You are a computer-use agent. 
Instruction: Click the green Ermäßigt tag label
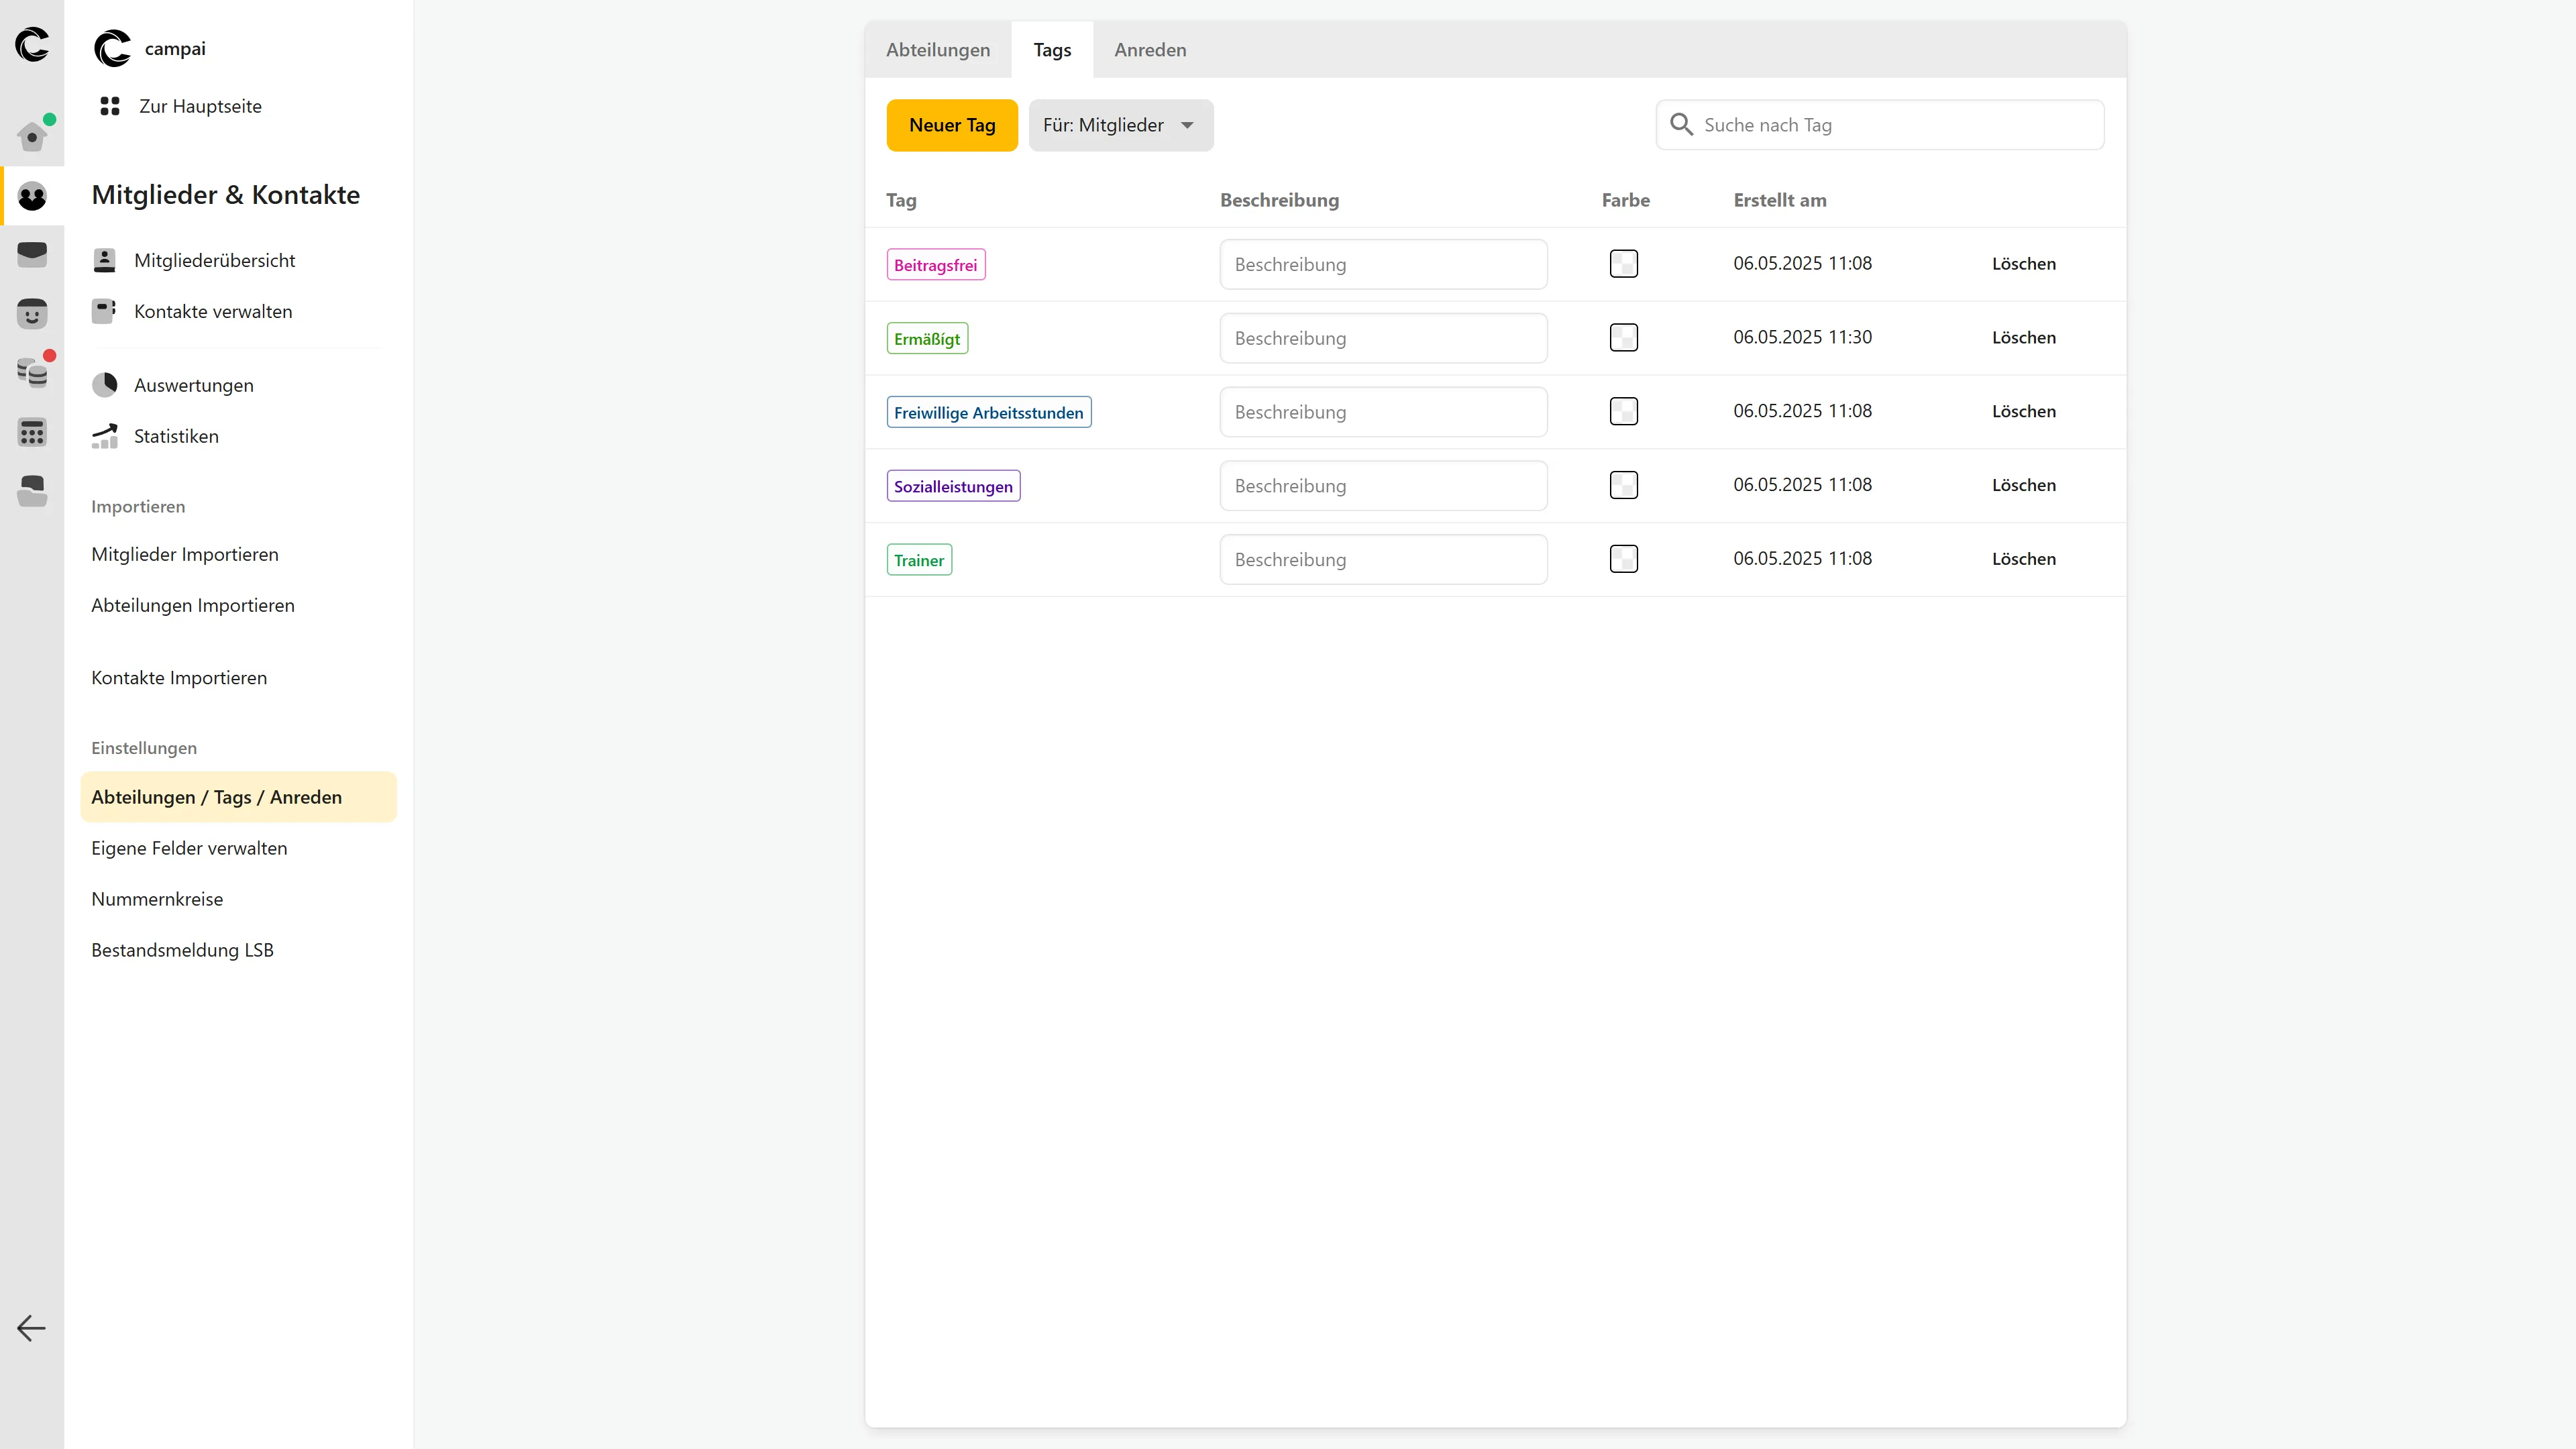point(927,339)
